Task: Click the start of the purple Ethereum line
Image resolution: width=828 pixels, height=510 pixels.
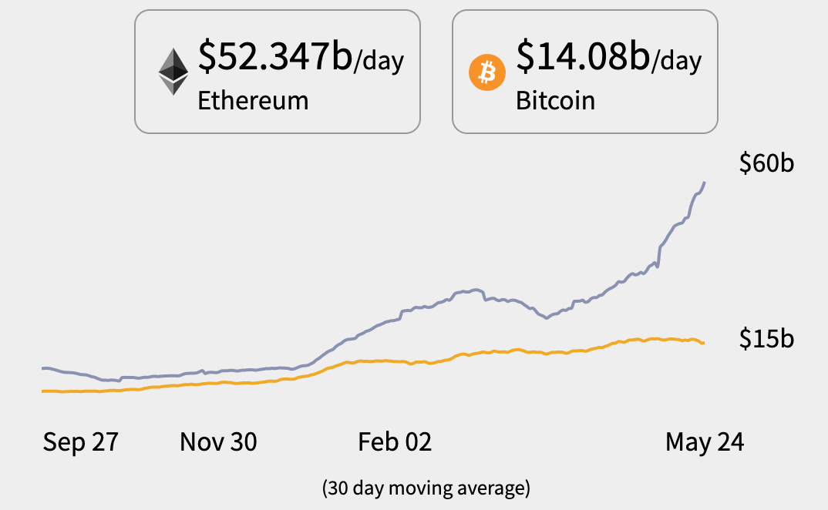Action: point(43,368)
